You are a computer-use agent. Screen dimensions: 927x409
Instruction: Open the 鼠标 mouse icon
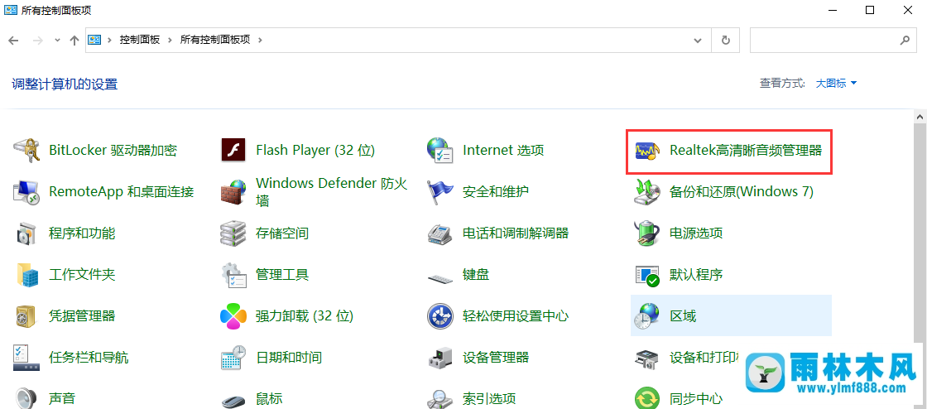pyautogui.click(x=233, y=400)
